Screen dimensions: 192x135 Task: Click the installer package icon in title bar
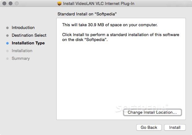pyautogui.click(x=59, y=3)
